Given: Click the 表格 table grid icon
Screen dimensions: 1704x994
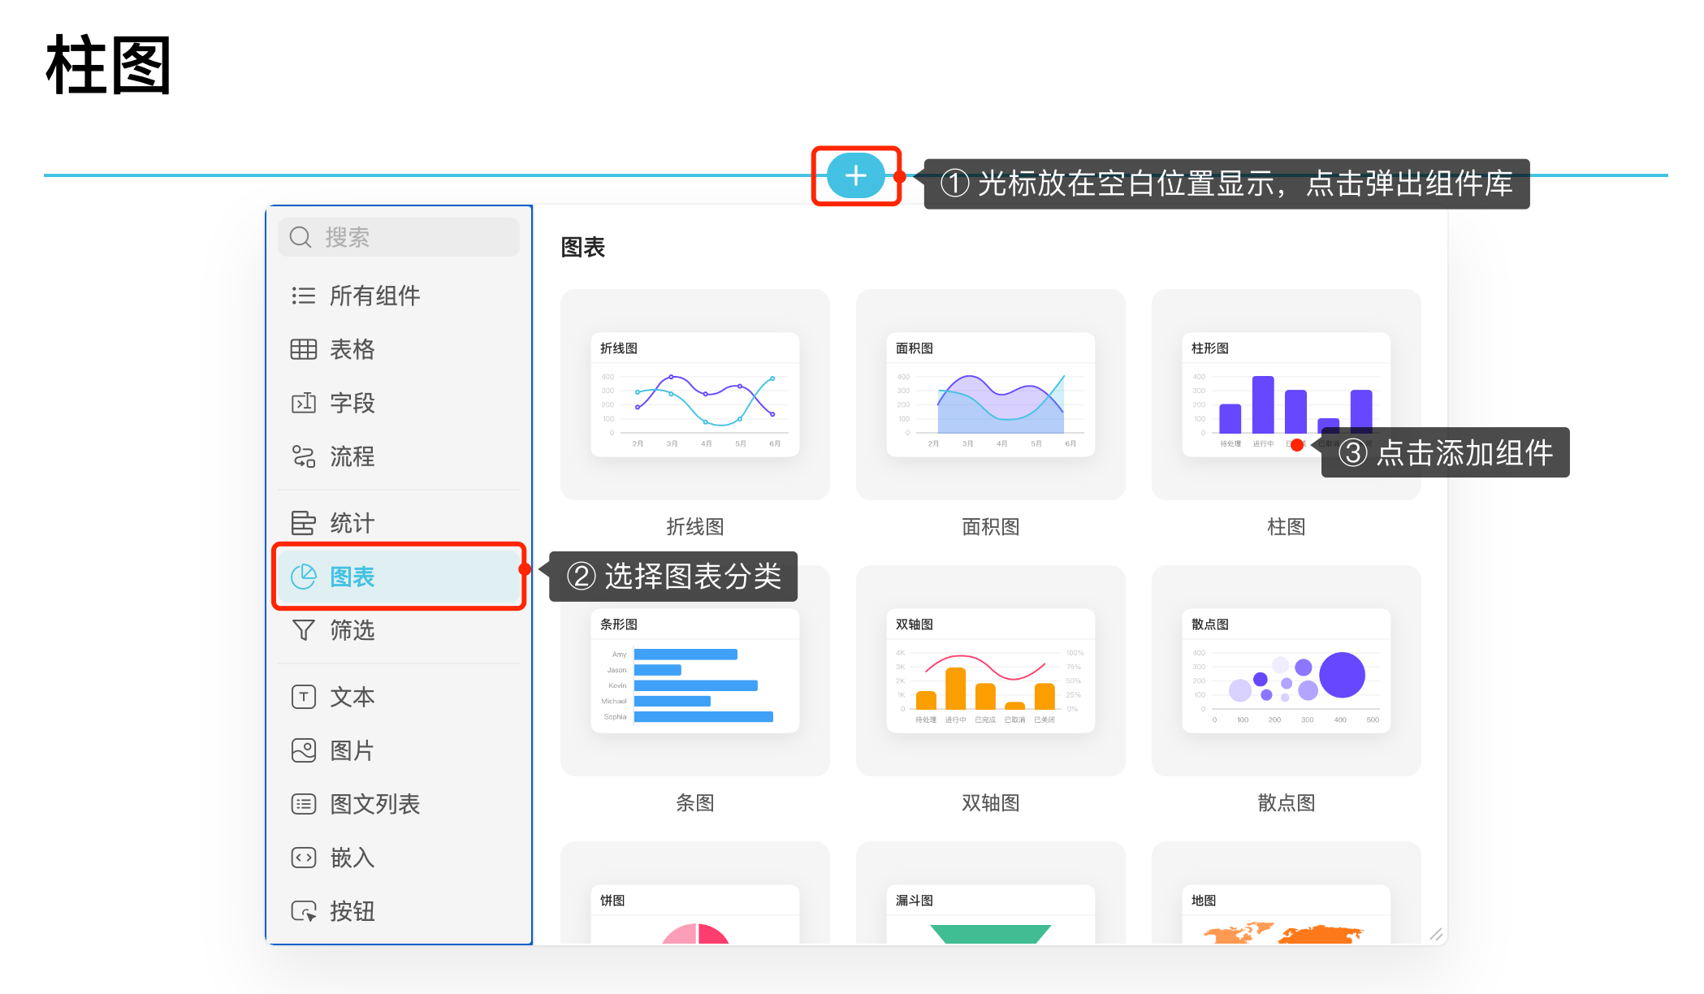Looking at the screenshot, I should (x=303, y=349).
